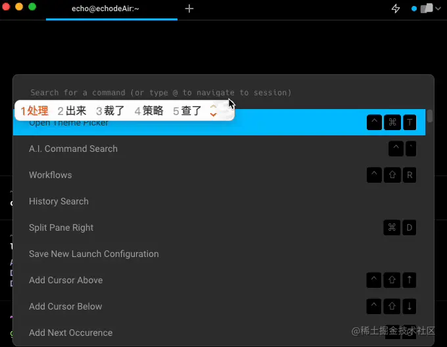Pick IME candidate 1 处理

(34, 110)
